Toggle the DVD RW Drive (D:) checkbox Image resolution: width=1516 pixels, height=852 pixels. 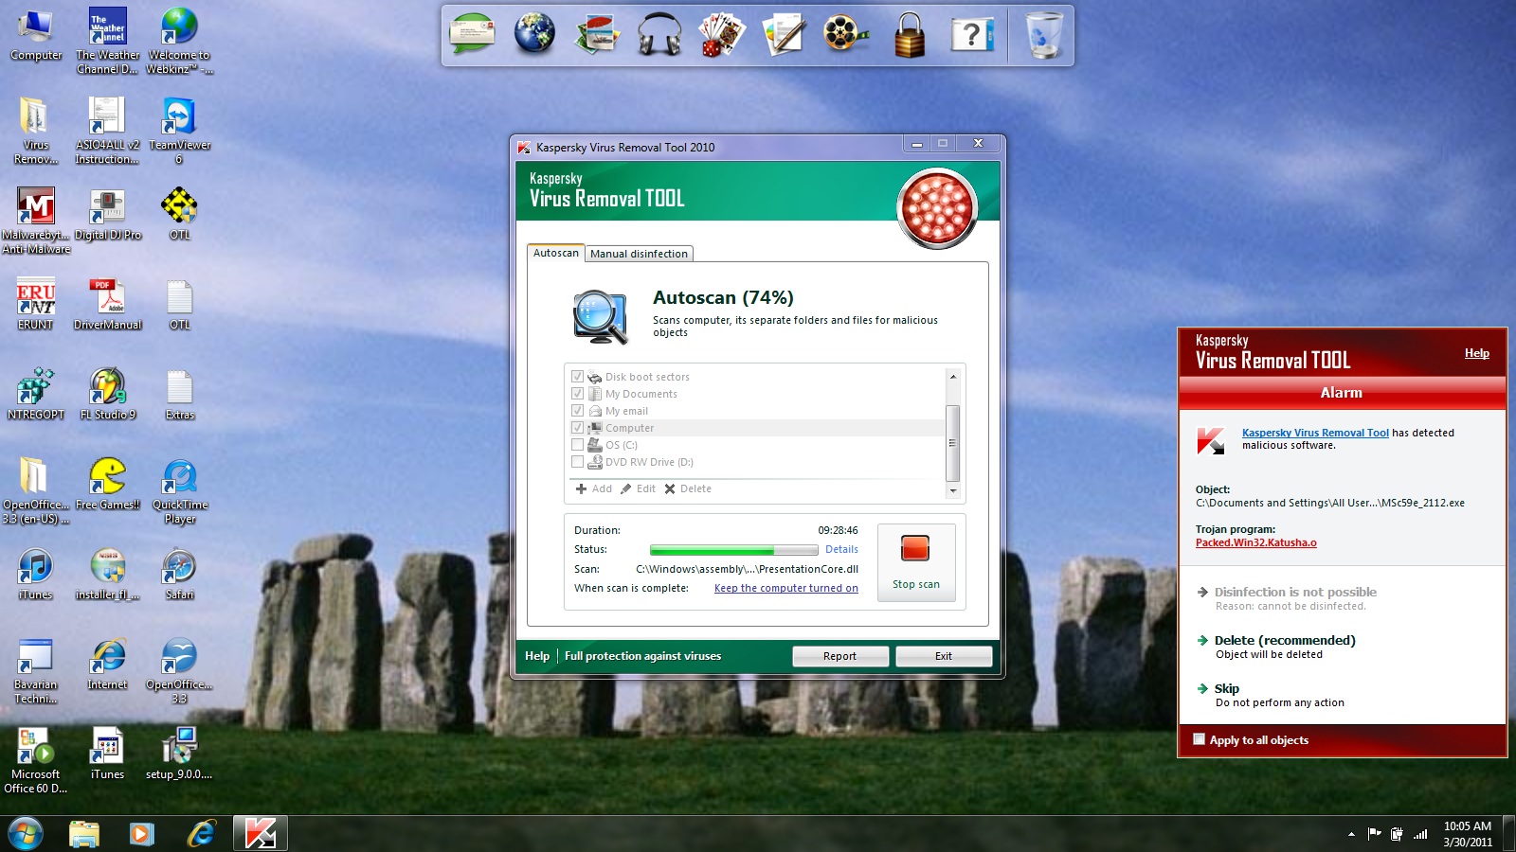point(577,462)
